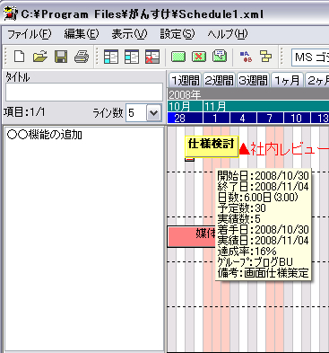This screenshot has height=353, width=329.
Task: Print the schedule with the printer icon
Action: 82,57
